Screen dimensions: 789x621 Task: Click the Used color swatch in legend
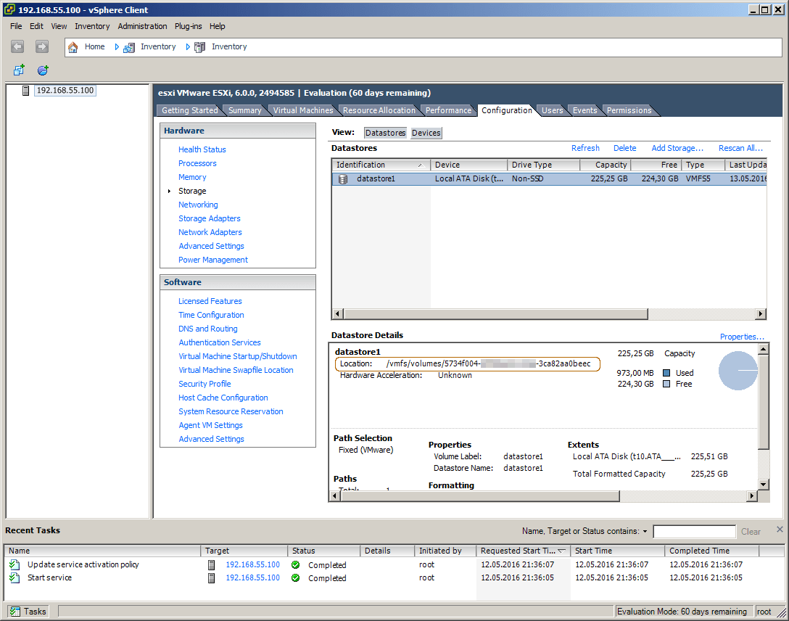click(666, 373)
